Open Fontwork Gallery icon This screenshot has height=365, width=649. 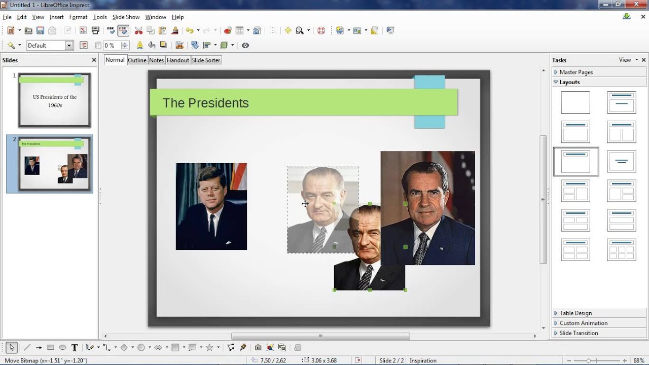pyautogui.click(x=258, y=347)
